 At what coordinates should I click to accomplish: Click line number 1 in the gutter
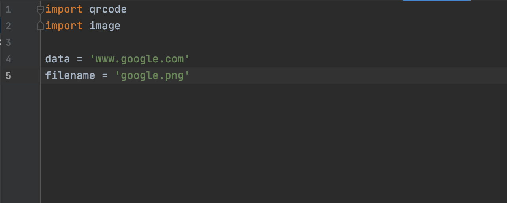pyautogui.click(x=8, y=9)
